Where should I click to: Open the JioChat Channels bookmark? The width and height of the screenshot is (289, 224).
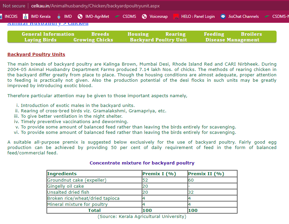240,16
